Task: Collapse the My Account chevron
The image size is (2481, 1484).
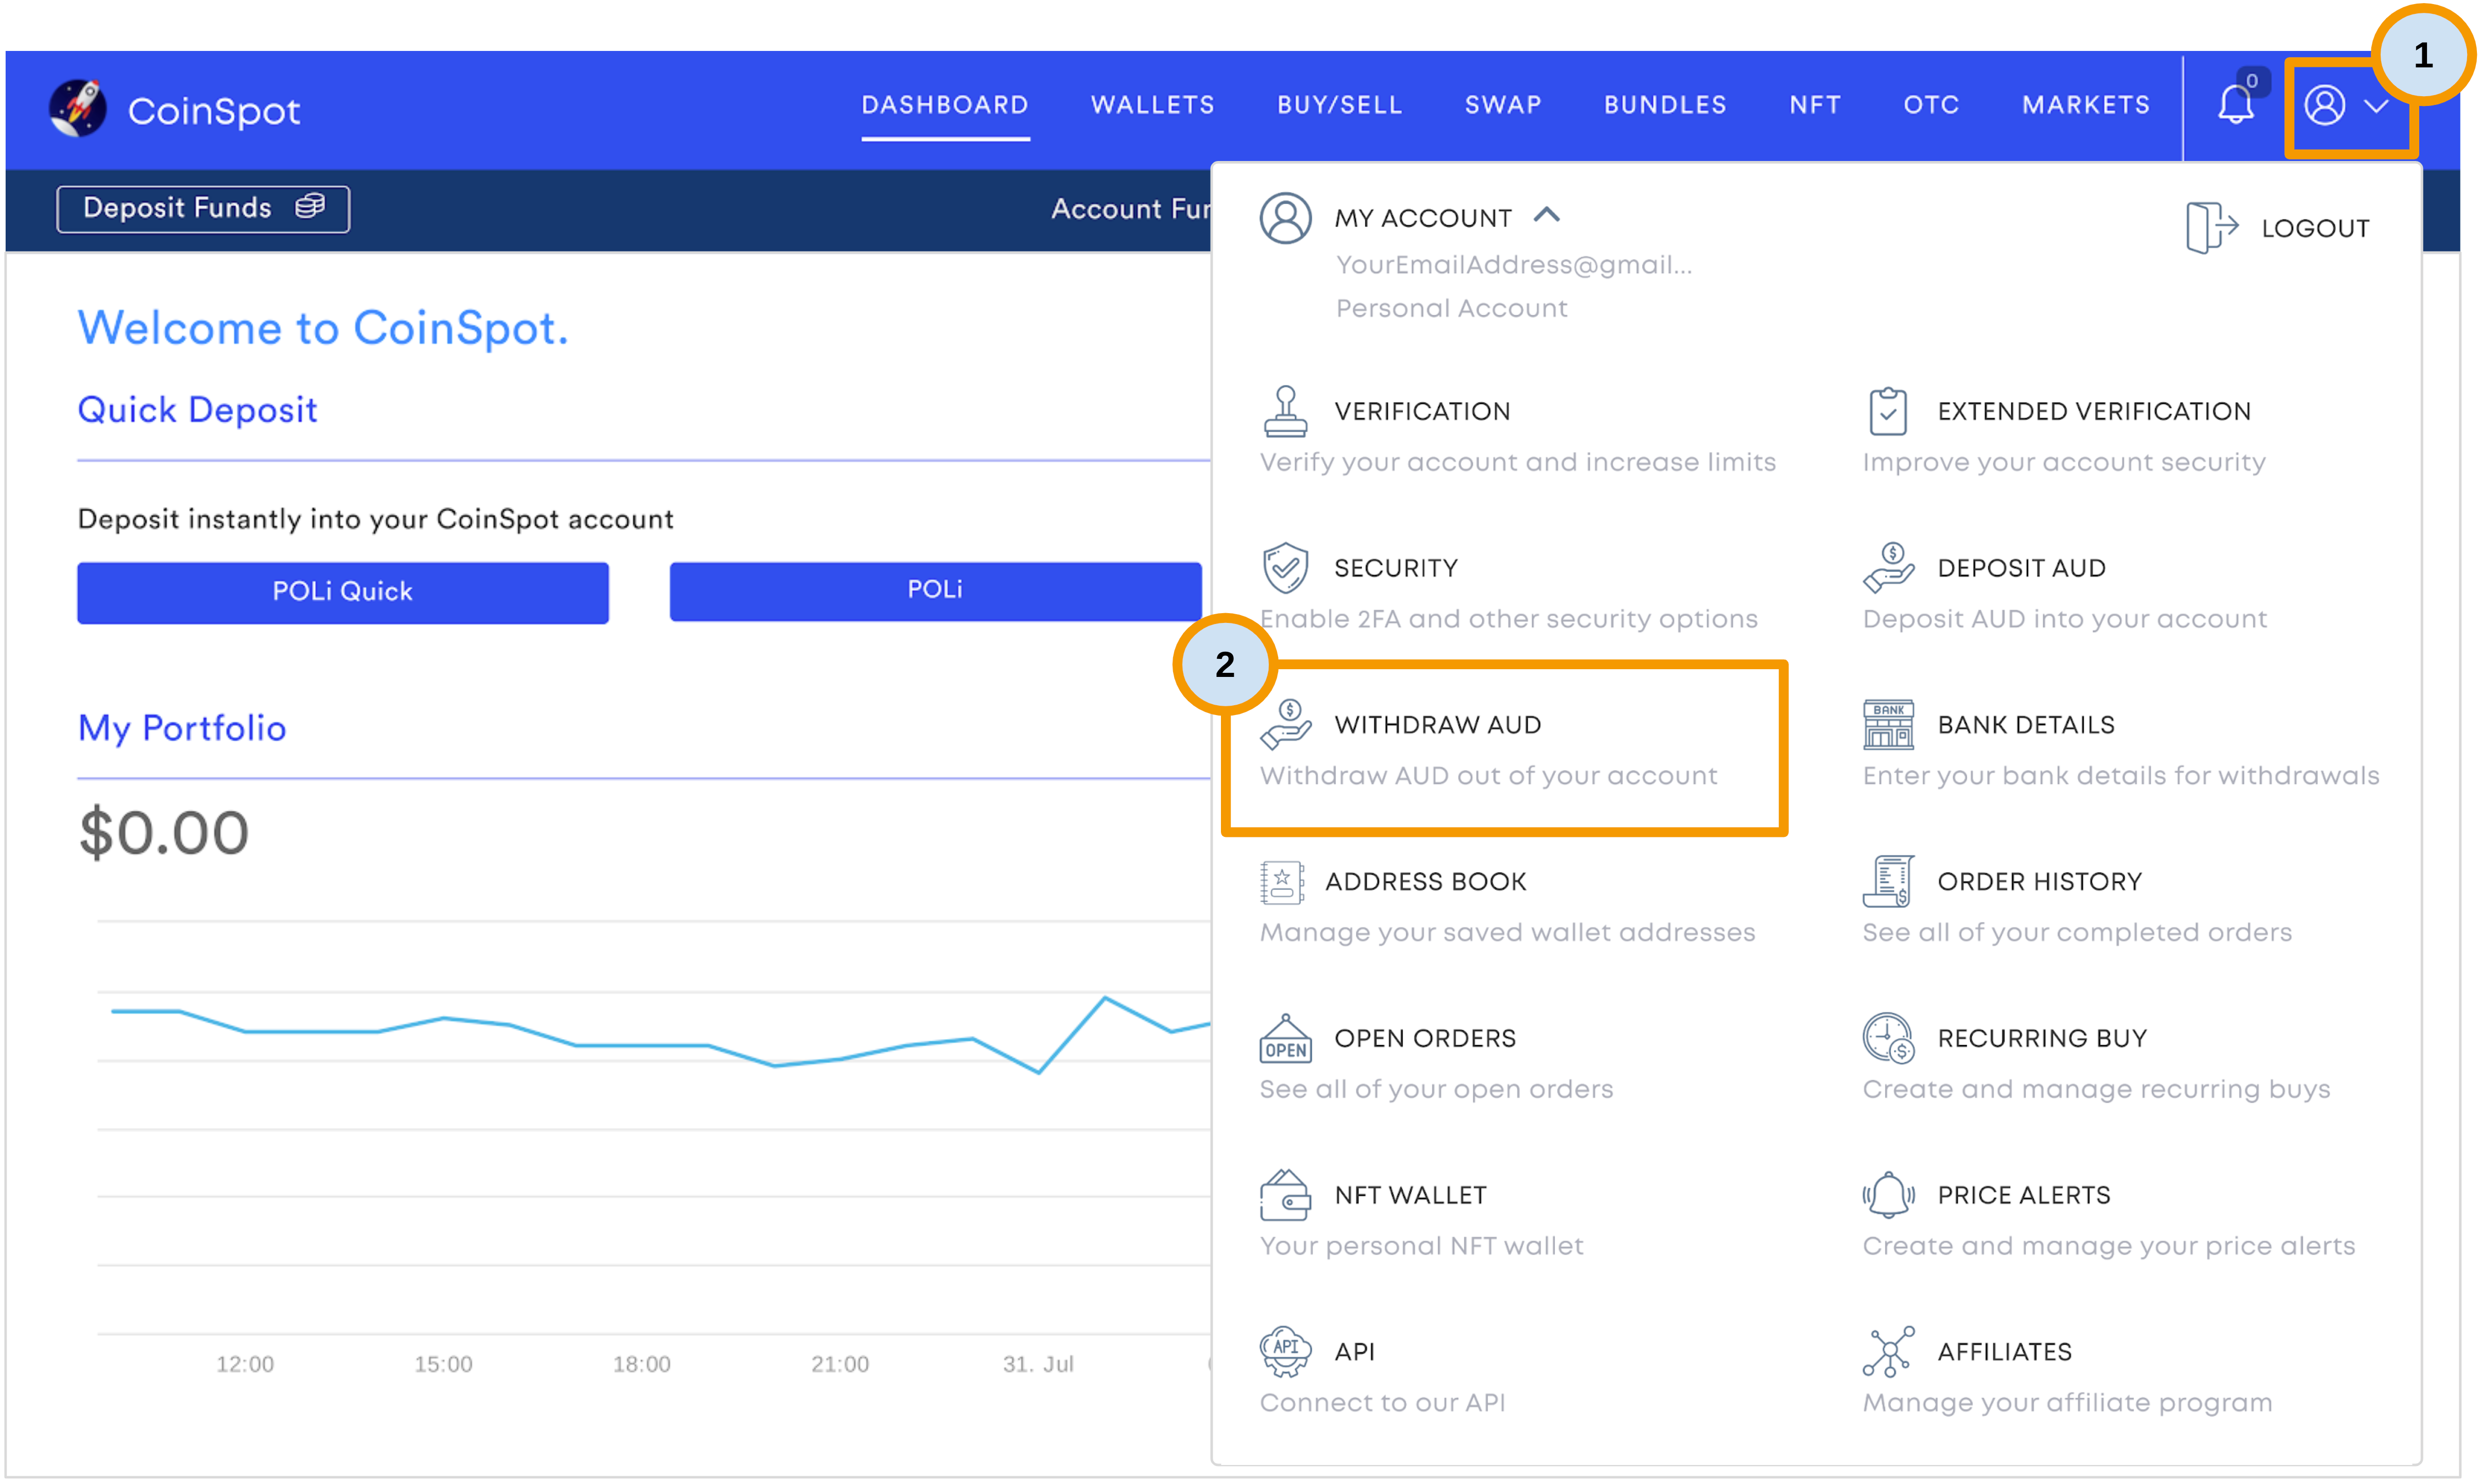Action: (x=1546, y=215)
